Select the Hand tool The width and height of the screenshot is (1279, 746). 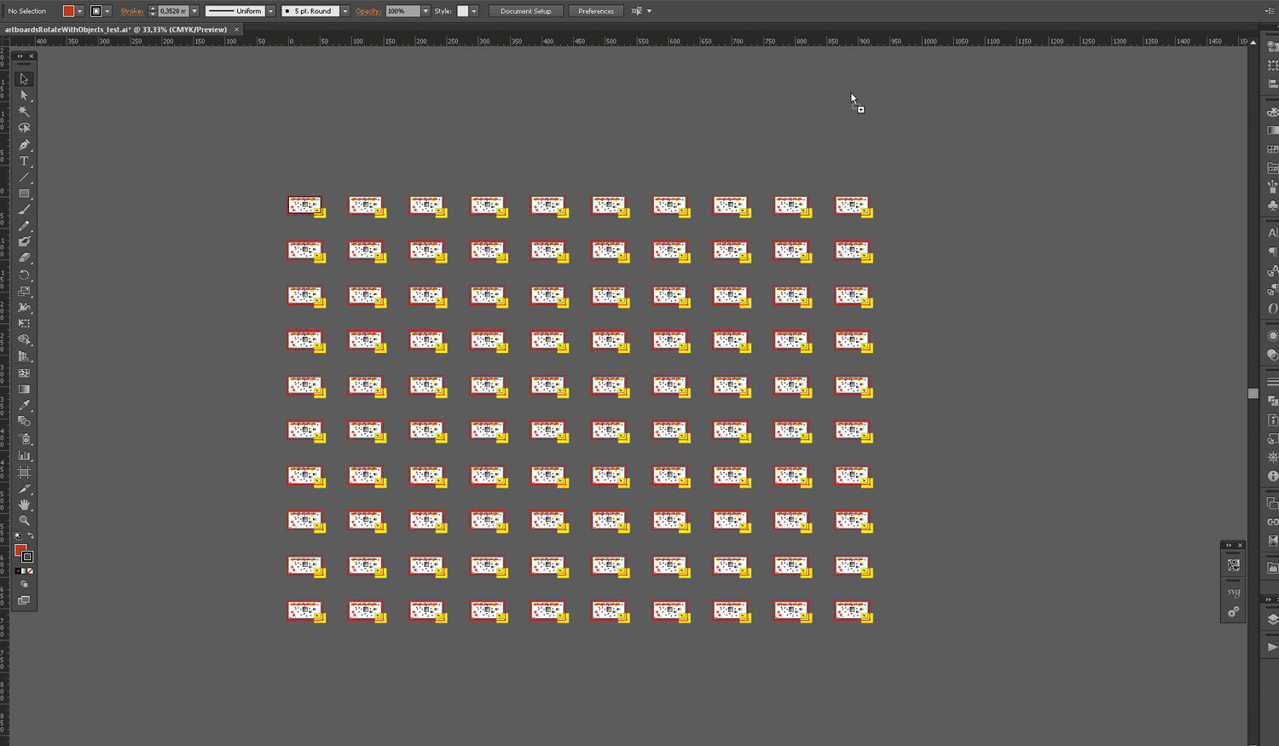pyautogui.click(x=24, y=505)
